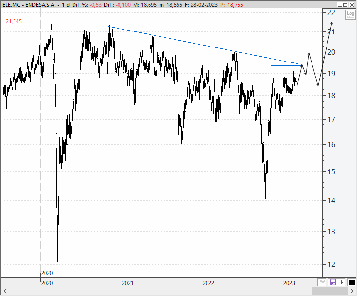Click the pushpin icon beside save
The height and width of the screenshot is (296, 357).
point(342,282)
